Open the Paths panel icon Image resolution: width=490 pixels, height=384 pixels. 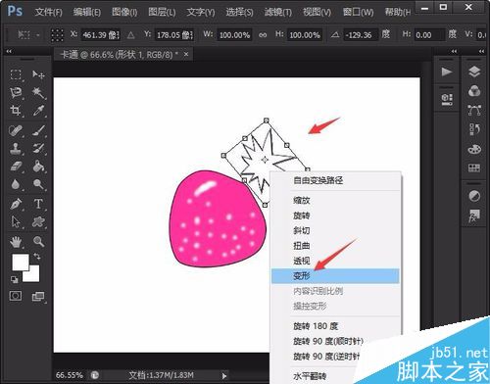coord(474,110)
